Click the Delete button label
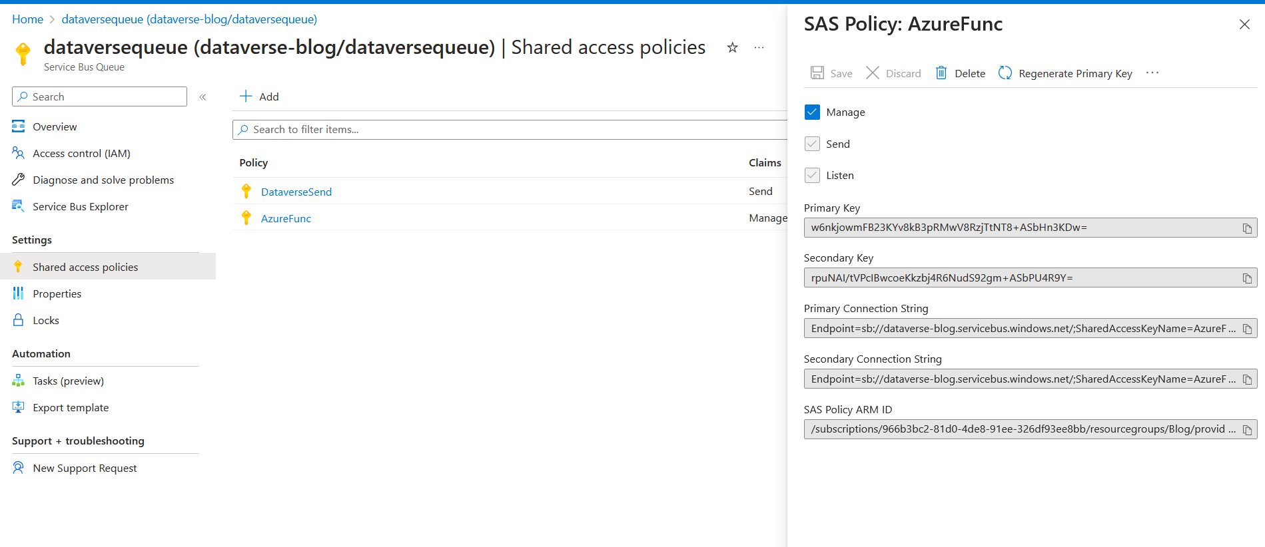1265x547 pixels. pos(970,73)
